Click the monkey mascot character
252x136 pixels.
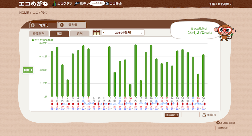coord(225,32)
